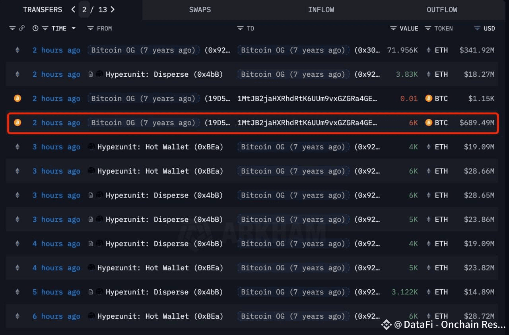Viewport: 509px width, 335px height.
Task: Go to the next transfers page chevron
Action: point(113,9)
